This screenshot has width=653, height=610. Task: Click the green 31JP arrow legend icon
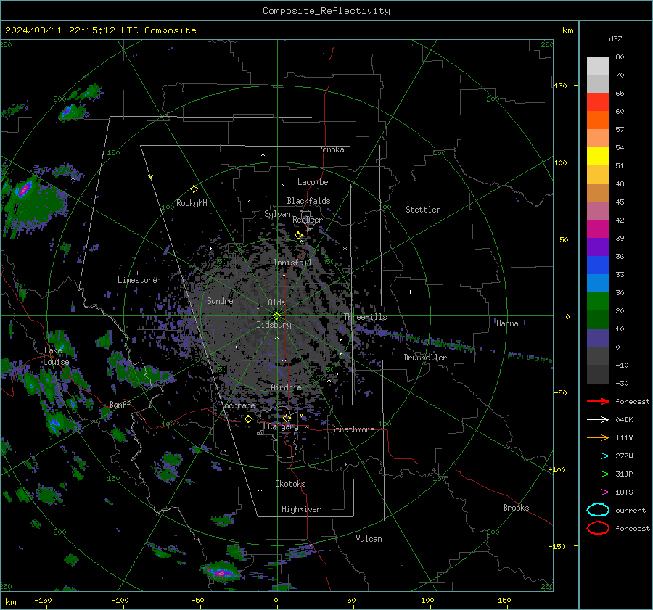[x=598, y=474]
